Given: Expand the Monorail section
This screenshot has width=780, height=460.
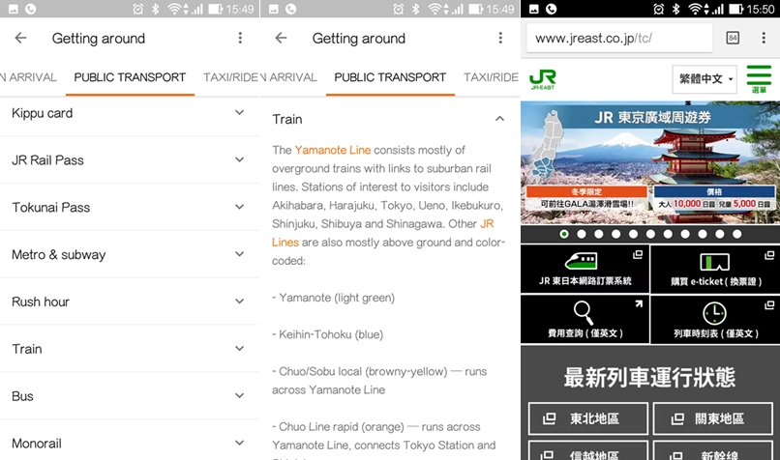Looking at the screenshot, I should (130, 442).
